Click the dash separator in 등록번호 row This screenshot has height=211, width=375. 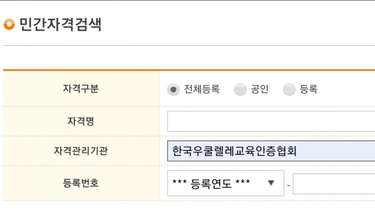point(289,185)
